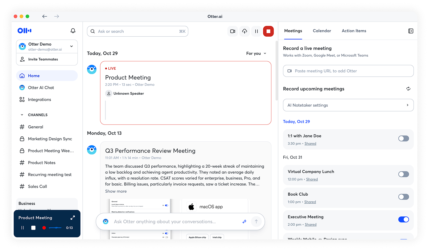Click the cloud upload import icon
The image size is (429, 251).
(245, 31)
